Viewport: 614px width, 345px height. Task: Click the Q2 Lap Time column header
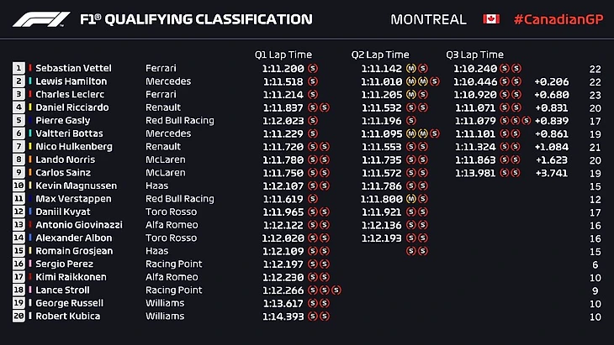point(380,55)
